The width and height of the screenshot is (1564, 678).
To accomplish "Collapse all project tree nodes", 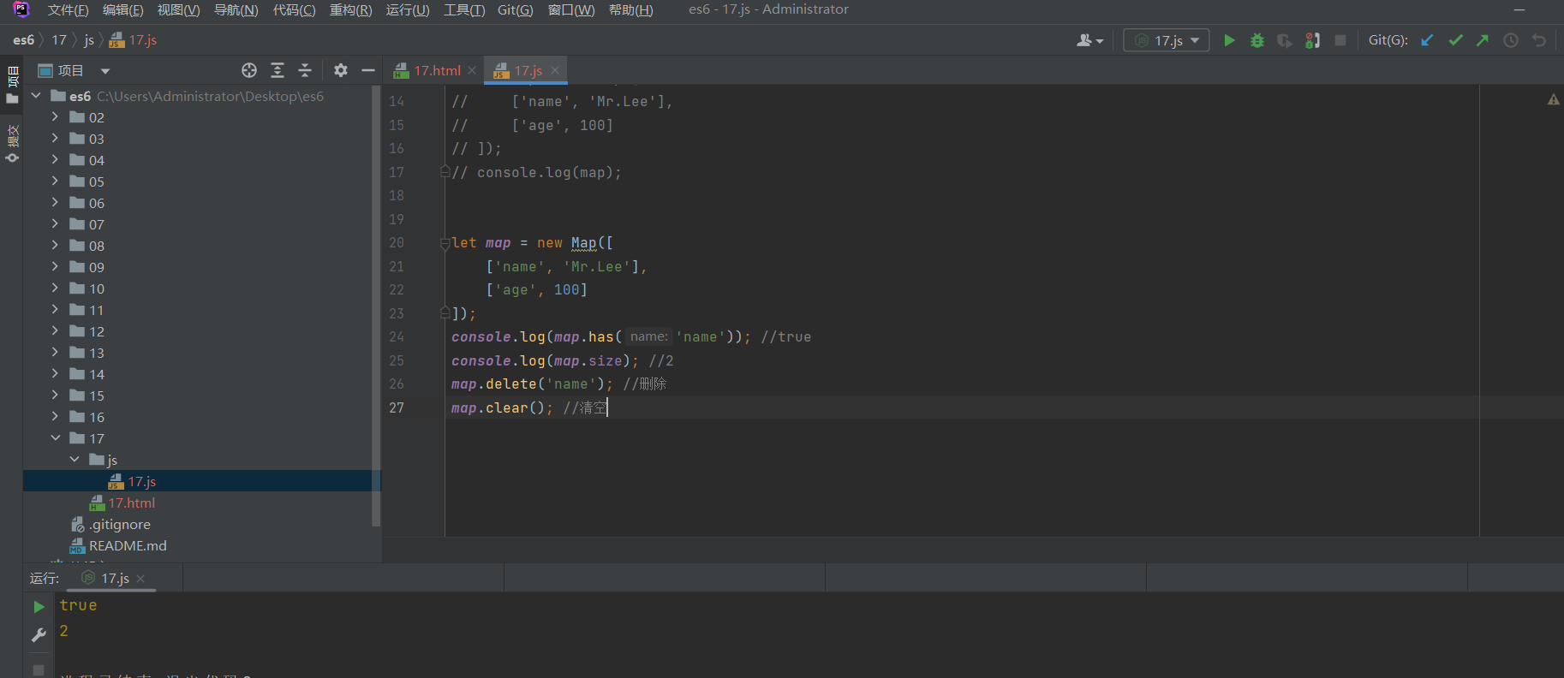I will 305,70.
